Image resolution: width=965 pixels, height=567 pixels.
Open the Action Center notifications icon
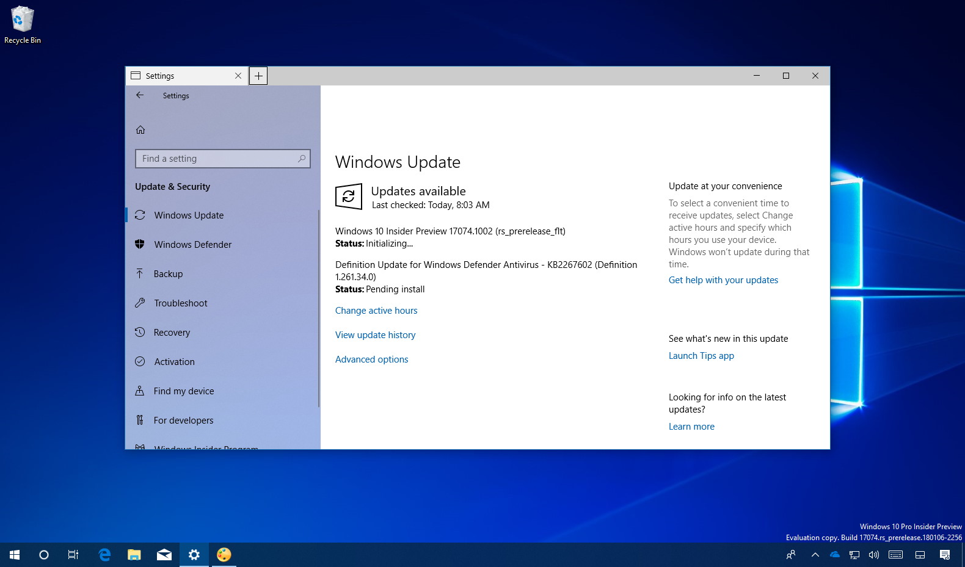point(945,555)
